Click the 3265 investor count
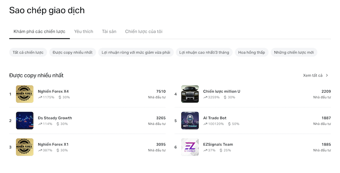This screenshot has height=173, width=340. coord(161,118)
